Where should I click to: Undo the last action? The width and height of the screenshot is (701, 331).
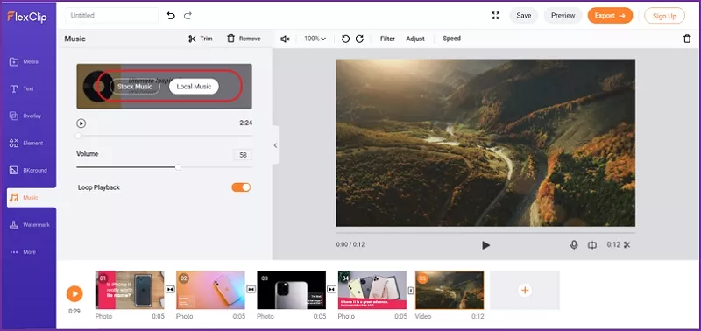click(x=171, y=15)
